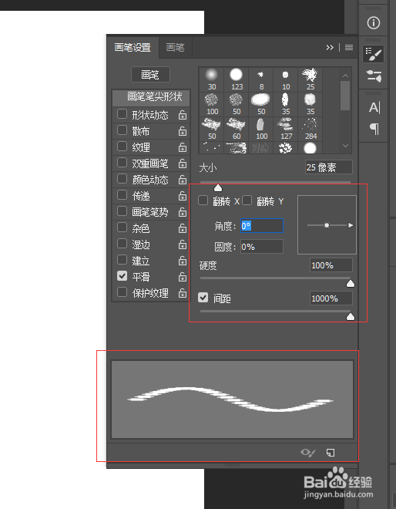Enable the 散布 checkbox

tap(122, 130)
